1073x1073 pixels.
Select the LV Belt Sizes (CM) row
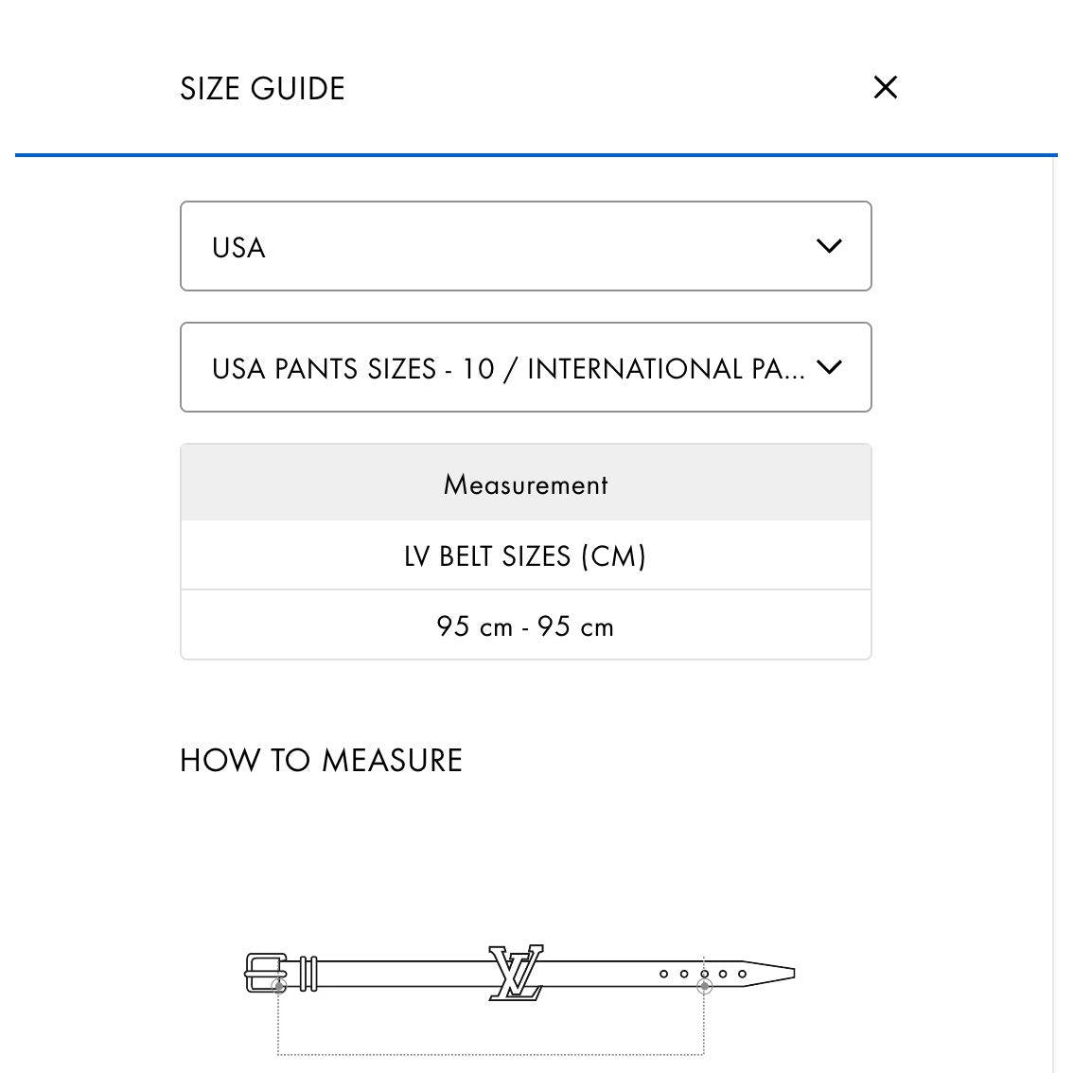(x=525, y=555)
